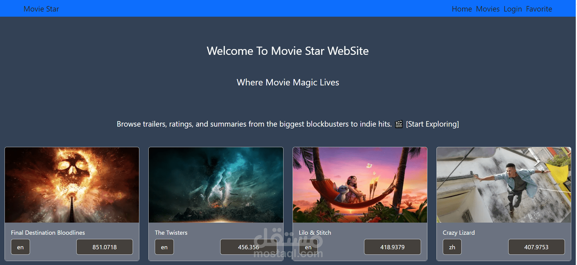
Task: Click the 851.0718 popularity button
Action: click(x=104, y=247)
